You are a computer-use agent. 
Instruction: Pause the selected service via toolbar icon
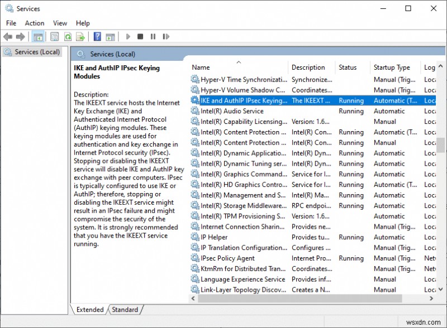pos(153,36)
